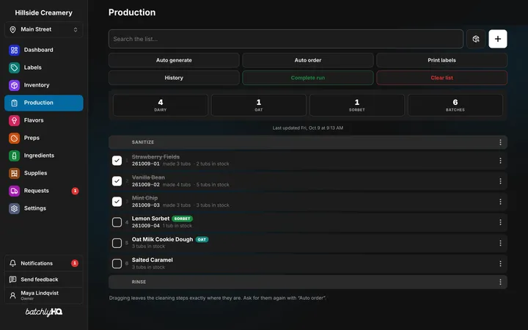
Task: Click the Settings gear icon
Action: click(x=14, y=208)
